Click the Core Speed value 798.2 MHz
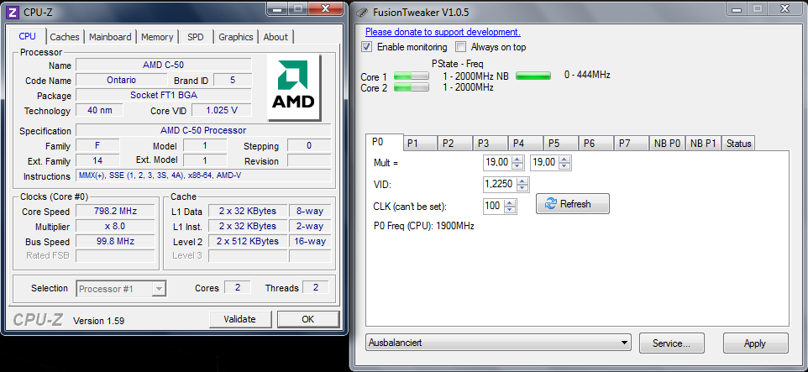Viewport: 808px width, 372px height. tap(115, 212)
